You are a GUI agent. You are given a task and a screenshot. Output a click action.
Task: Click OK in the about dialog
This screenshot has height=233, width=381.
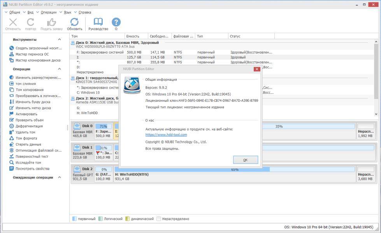246,160
